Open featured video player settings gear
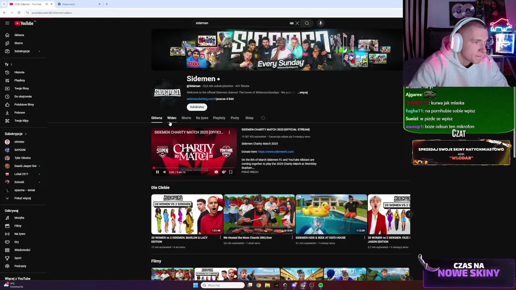This screenshot has height=290, width=516. click(x=224, y=172)
